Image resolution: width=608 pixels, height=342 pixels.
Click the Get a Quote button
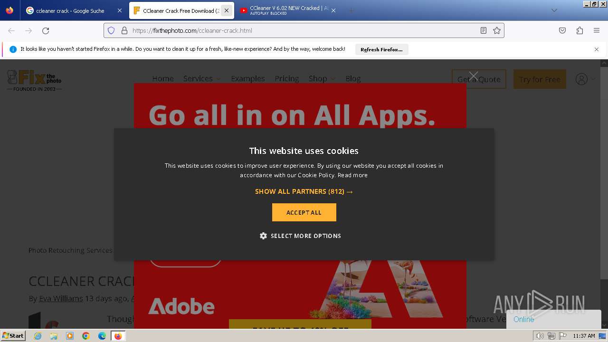(479, 79)
